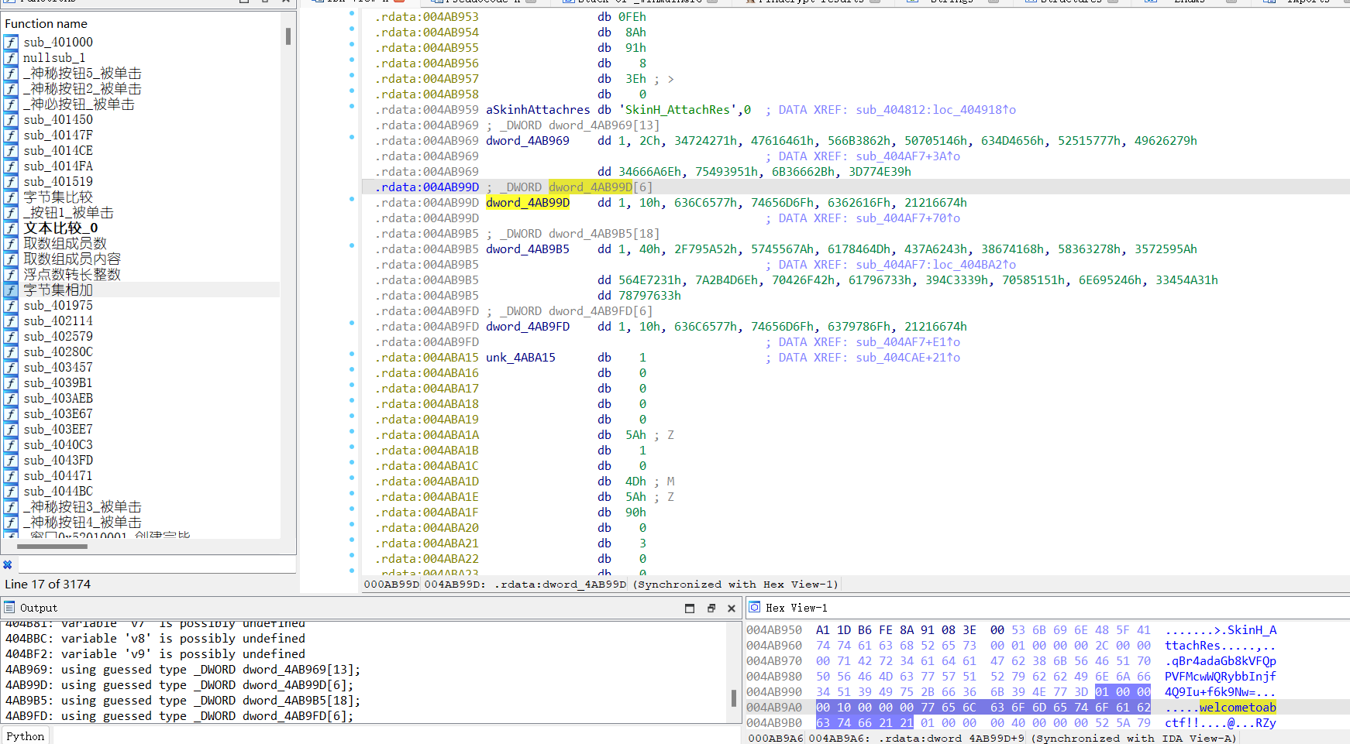The image size is (1350, 744).
Task: Click the function icon beside sub_401000
Action: (11, 43)
